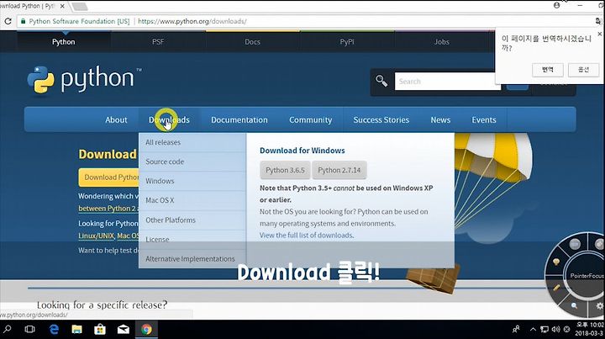Open the Community menu
This screenshot has height=339, width=605.
pos(311,119)
